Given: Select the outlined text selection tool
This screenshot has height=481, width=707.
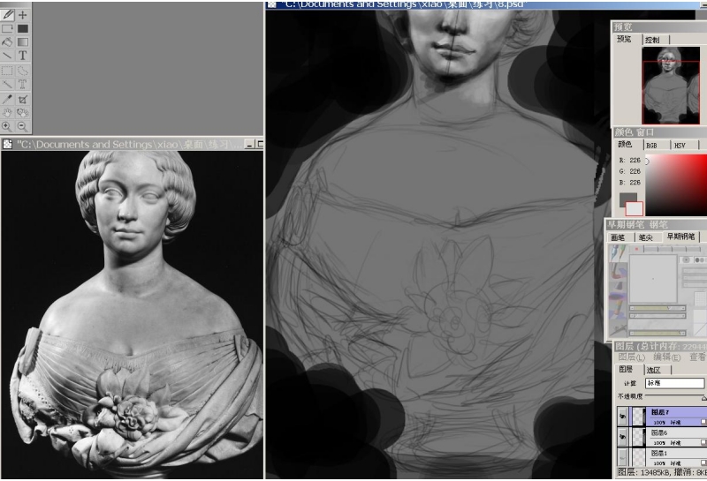Looking at the screenshot, I should (x=23, y=84).
